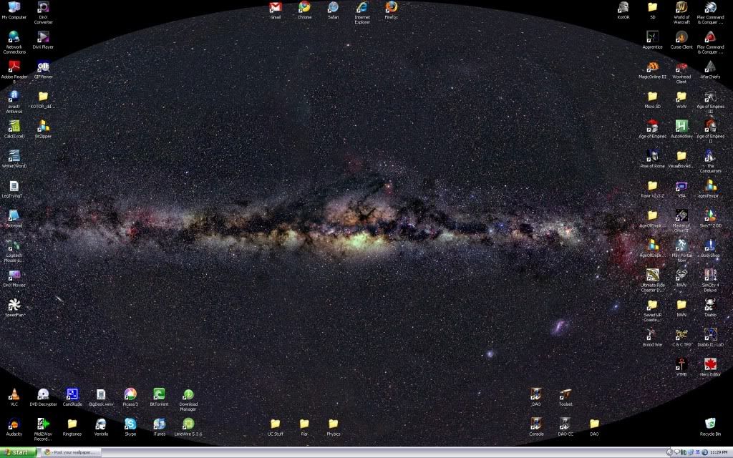Select the SpeedFan shortcut
The height and width of the screenshot is (458, 733).
pos(14,306)
